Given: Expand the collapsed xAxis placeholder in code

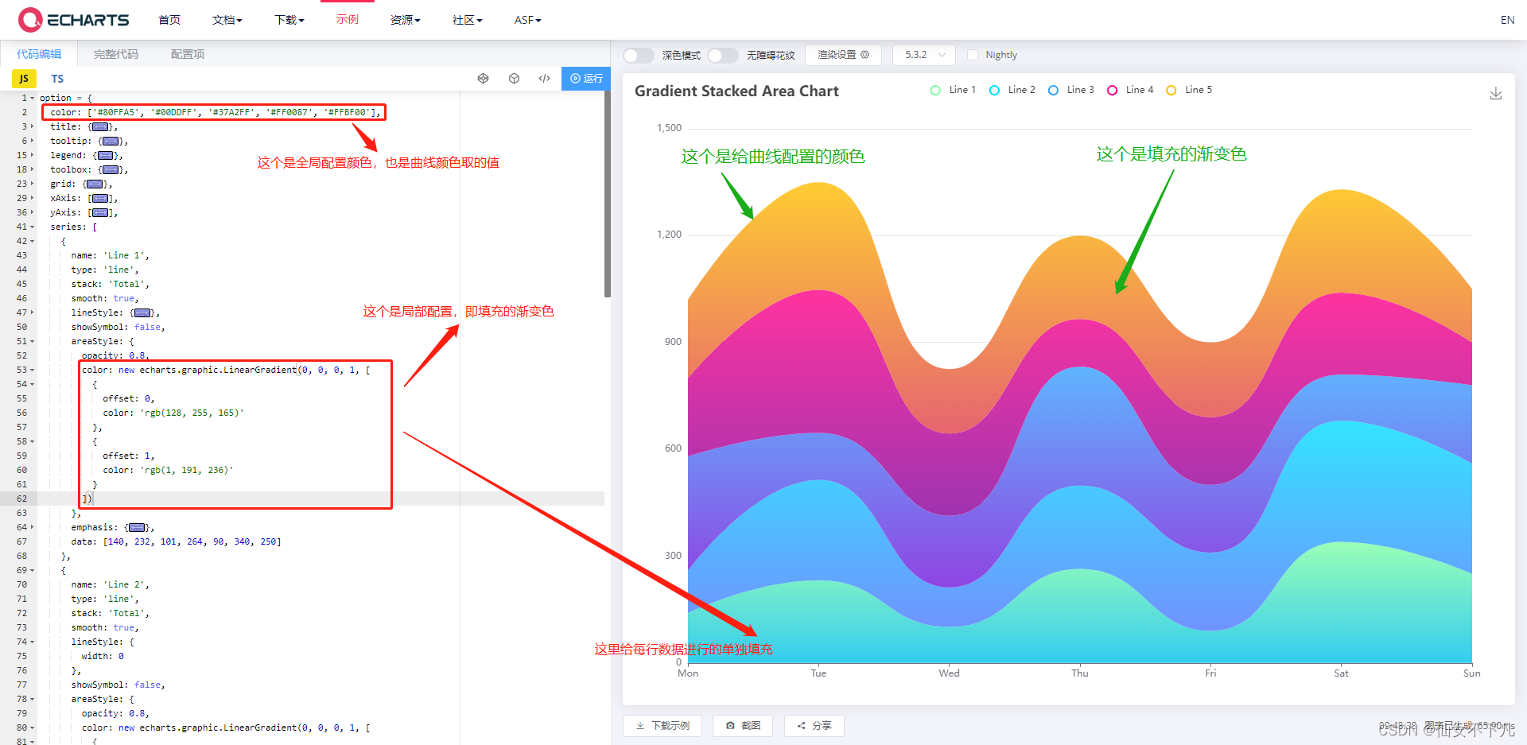Looking at the screenshot, I should click(100, 198).
